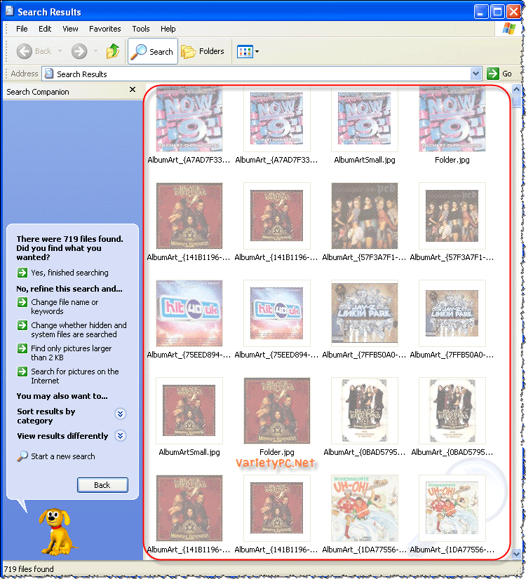
Task: Click the Up folder toolbar icon
Action: [113, 51]
